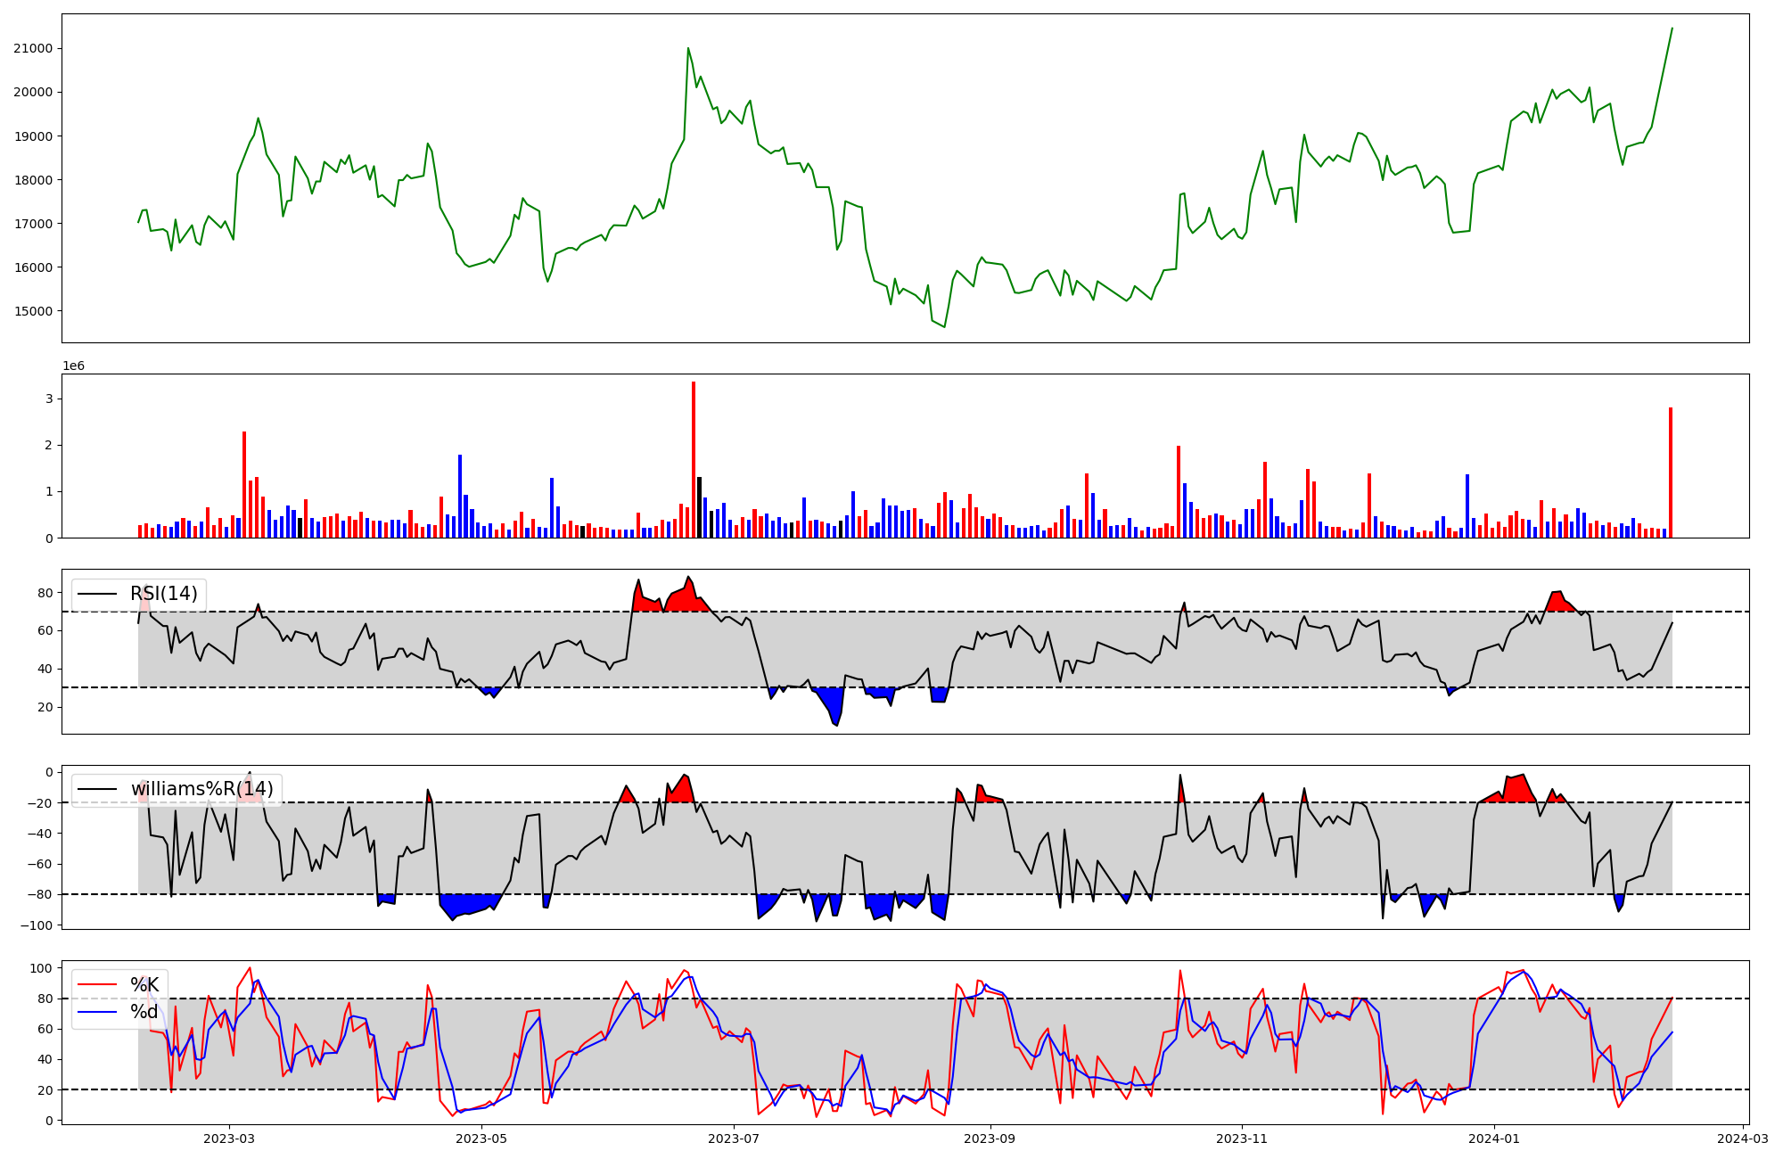This screenshot has height=1159, width=1783.
Task: Click the 2024-01 x-axis tick label
Action: (1494, 1138)
